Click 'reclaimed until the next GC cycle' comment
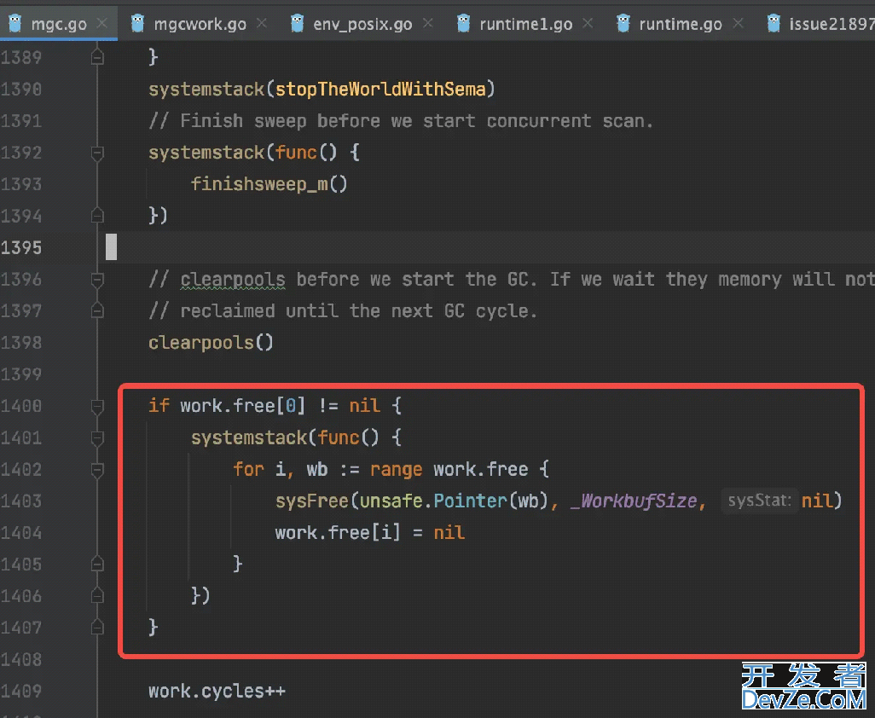The width and height of the screenshot is (875, 718). coord(343,310)
